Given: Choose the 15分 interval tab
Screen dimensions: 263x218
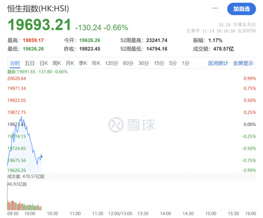Looking at the screenshot, I should (x=159, y=63).
